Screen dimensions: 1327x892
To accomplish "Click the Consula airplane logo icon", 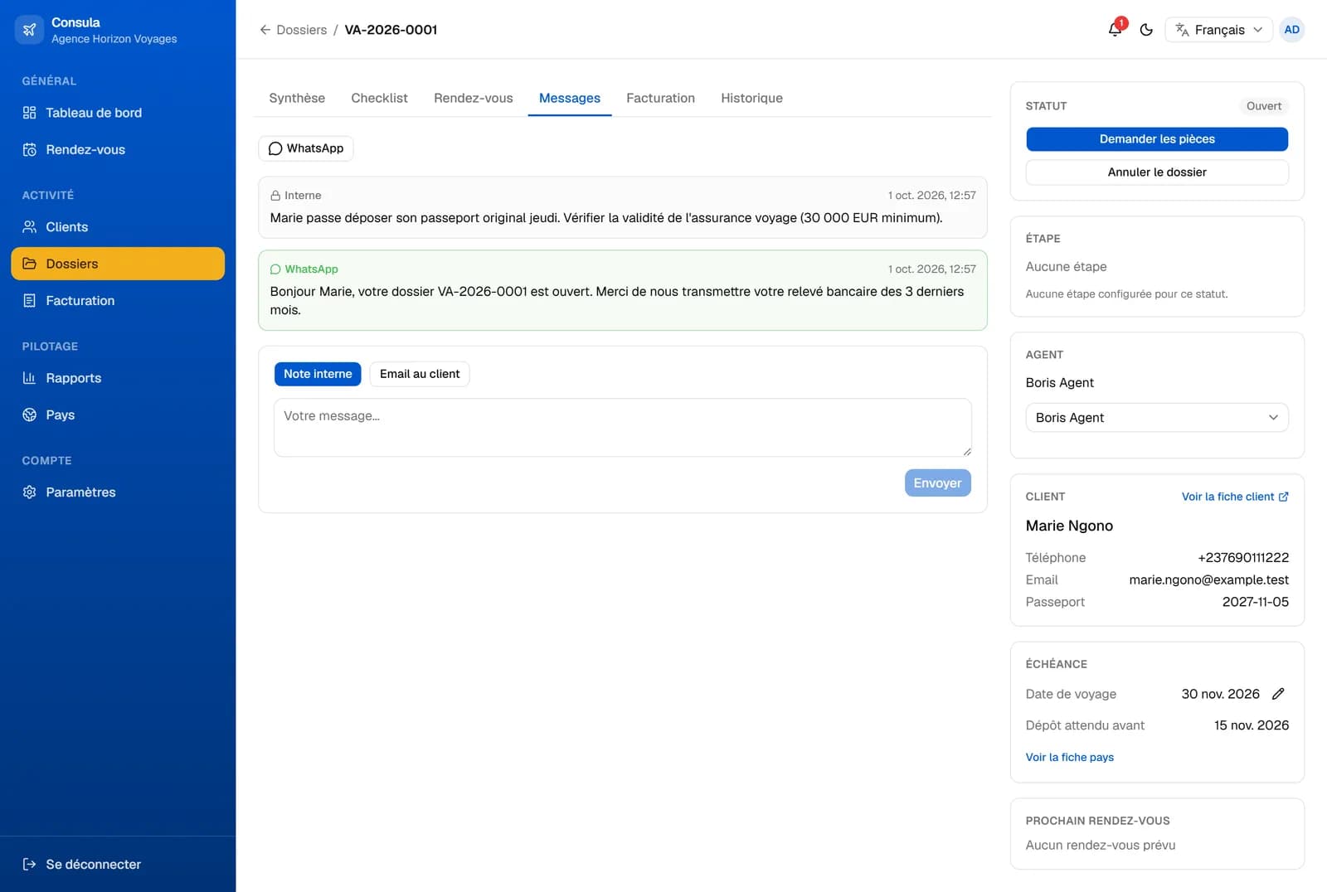I will click(30, 30).
